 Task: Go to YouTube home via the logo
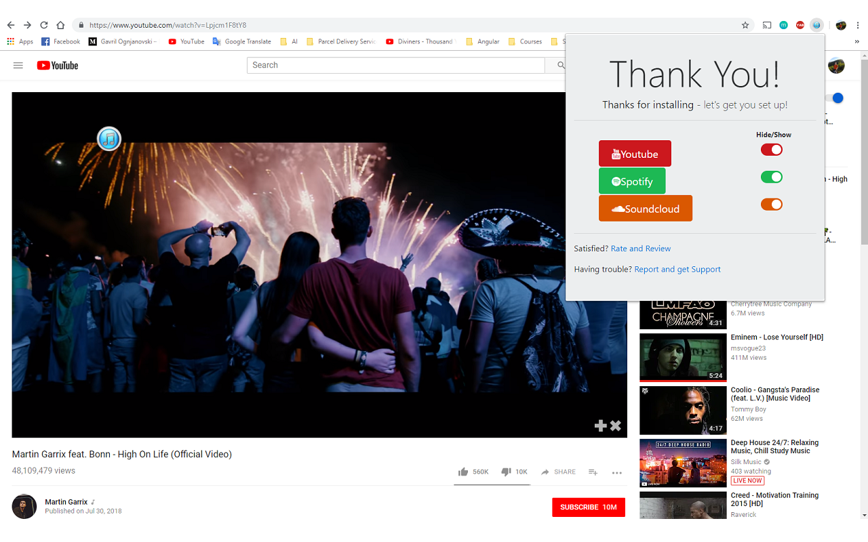[58, 65]
